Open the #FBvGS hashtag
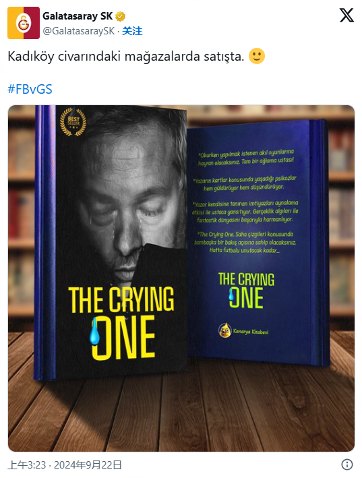Viewport: 362px width, 478px height. coord(30,89)
